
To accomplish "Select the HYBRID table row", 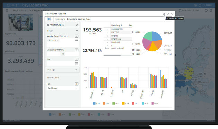I will pyautogui.click(x=118, y=36).
